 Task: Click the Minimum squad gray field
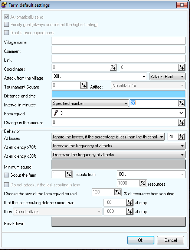click(118, 164)
